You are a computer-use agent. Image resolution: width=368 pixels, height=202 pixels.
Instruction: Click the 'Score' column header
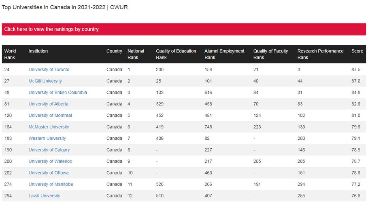pyautogui.click(x=357, y=51)
